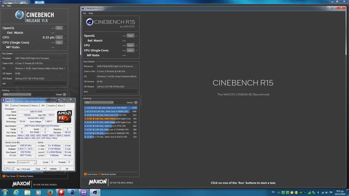Image resolution: width=349 pixels, height=196 pixels.
Task: Run CPU (Single Core) test in Cinebench 11.5
Action: pyautogui.click(x=59, y=42)
